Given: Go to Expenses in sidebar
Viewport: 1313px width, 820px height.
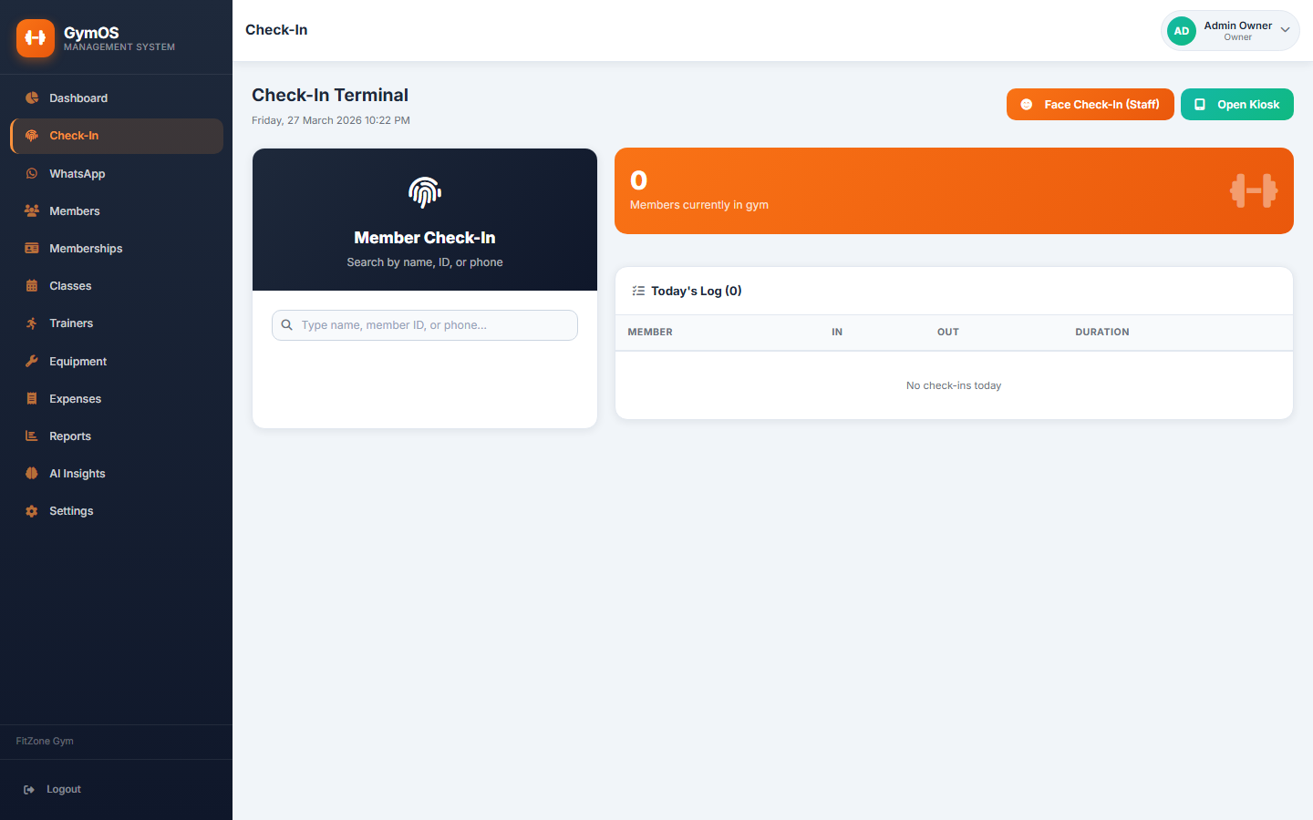Looking at the screenshot, I should pos(117,399).
